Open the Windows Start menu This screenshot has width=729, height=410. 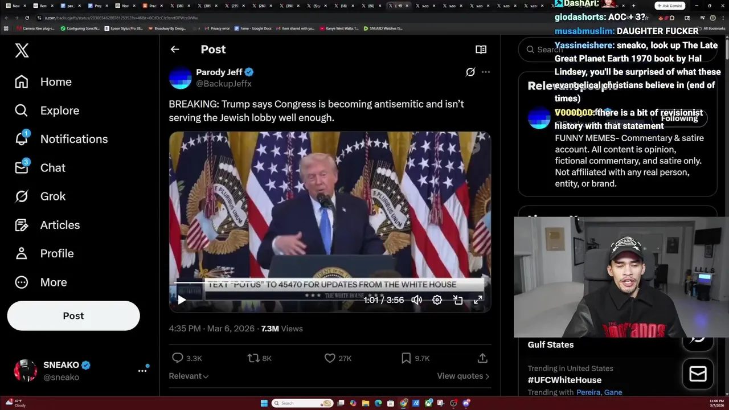click(264, 403)
